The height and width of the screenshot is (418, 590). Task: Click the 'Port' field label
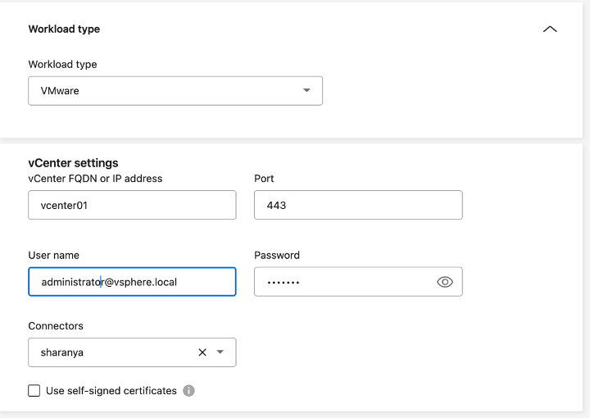[264, 179]
